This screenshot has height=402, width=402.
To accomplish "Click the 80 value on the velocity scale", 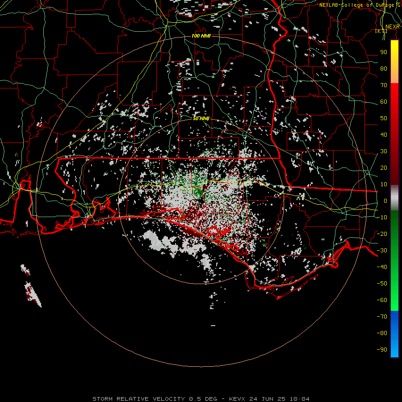I will click(x=384, y=68).
